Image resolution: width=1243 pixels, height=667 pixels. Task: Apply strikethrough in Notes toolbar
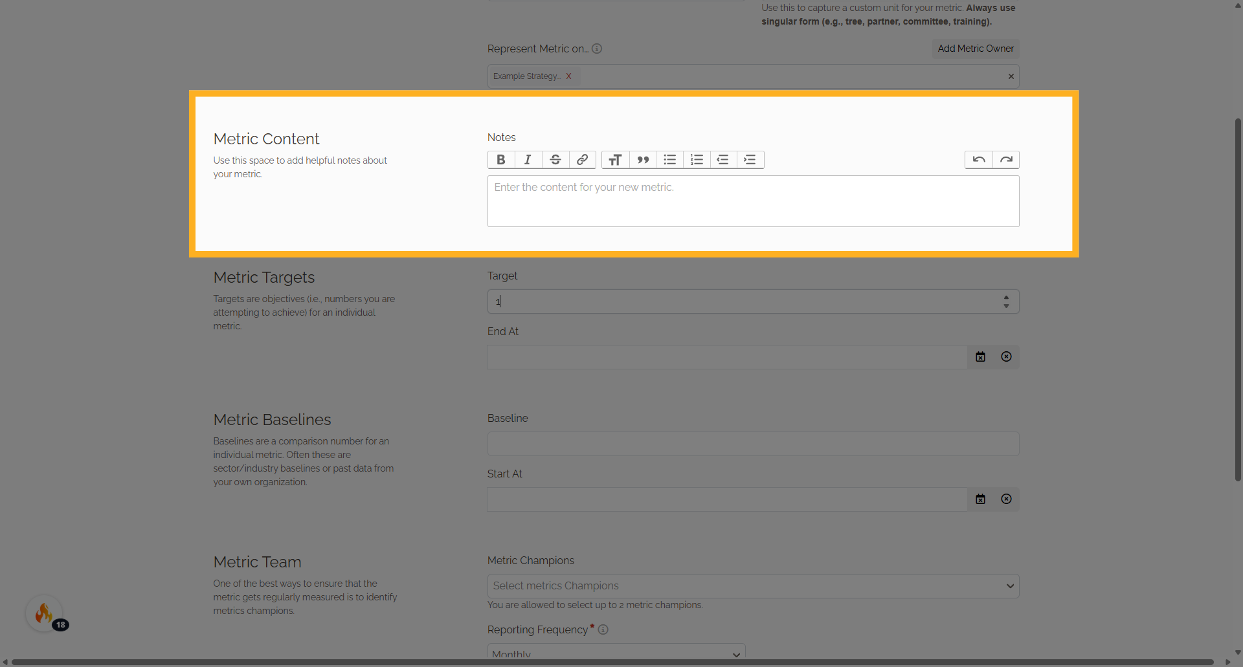pyautogui.click(x=555, y=160)
